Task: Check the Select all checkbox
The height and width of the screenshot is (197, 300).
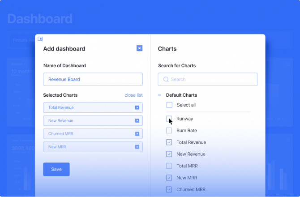Action: point(169,105)
